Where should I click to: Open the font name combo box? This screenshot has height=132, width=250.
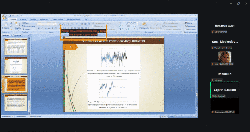(x=47, y=24)
